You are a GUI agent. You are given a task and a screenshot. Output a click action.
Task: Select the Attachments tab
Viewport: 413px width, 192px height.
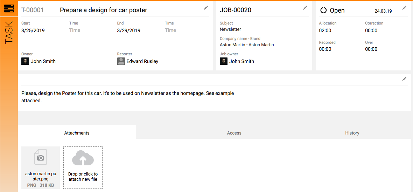pyautogui.click(x=77, y=133)
